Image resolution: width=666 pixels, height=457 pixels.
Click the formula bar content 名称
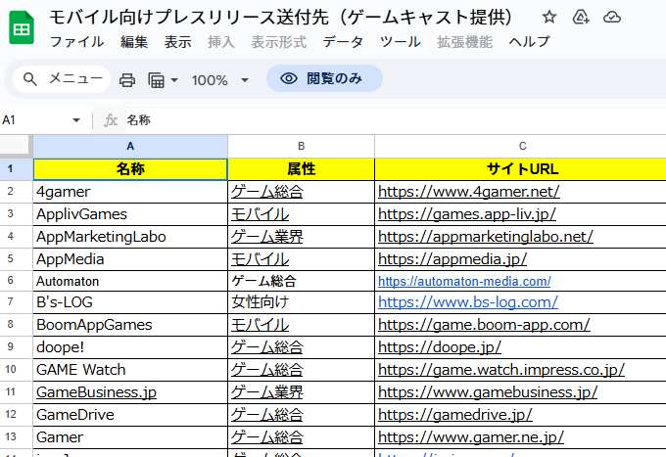click(x=138, y=120)
